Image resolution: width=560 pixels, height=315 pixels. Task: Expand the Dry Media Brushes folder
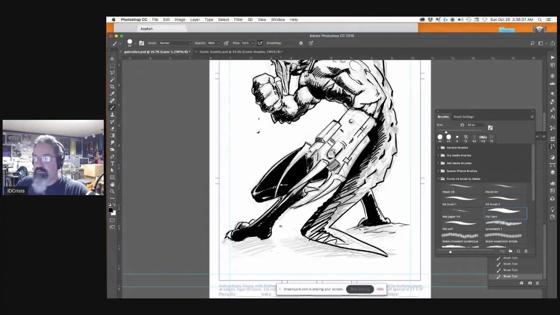(438, 155)
